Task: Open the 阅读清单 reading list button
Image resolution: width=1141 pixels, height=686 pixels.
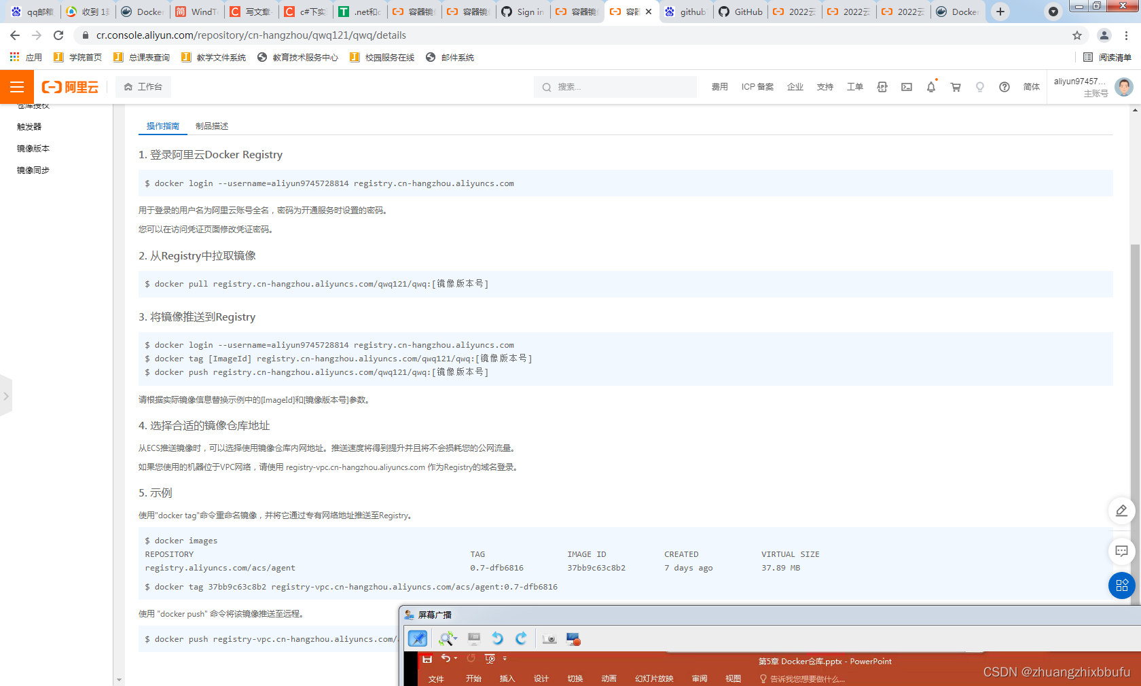Action: click(1107, 58)
